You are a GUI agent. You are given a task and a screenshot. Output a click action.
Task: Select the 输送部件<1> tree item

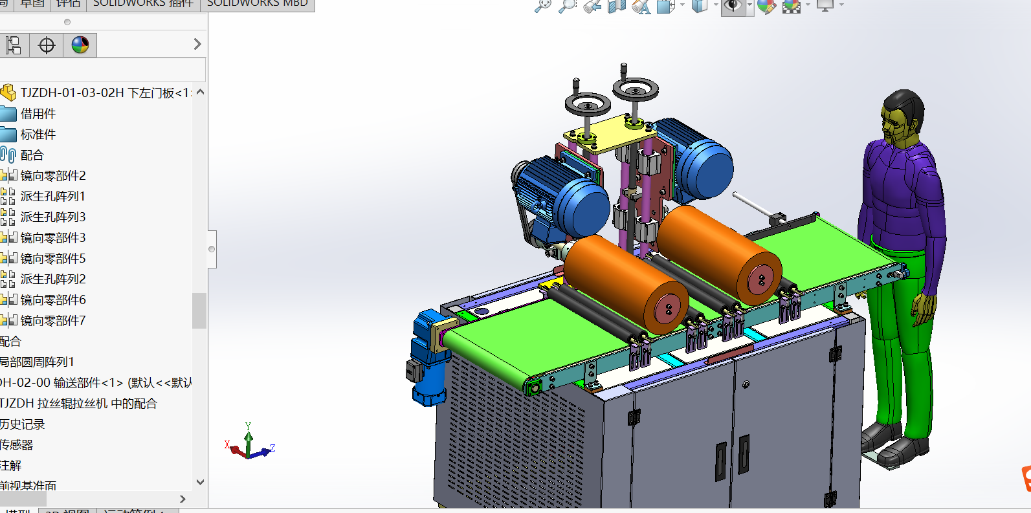click(x=96, y=383)
